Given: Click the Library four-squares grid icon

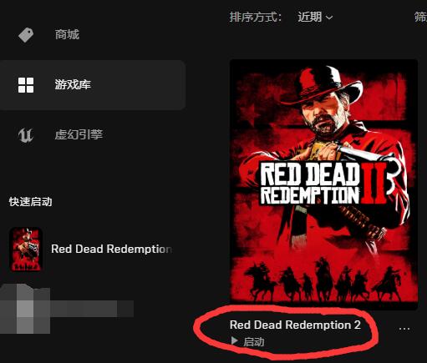Looking at the screenshot, I should point(26,85).
